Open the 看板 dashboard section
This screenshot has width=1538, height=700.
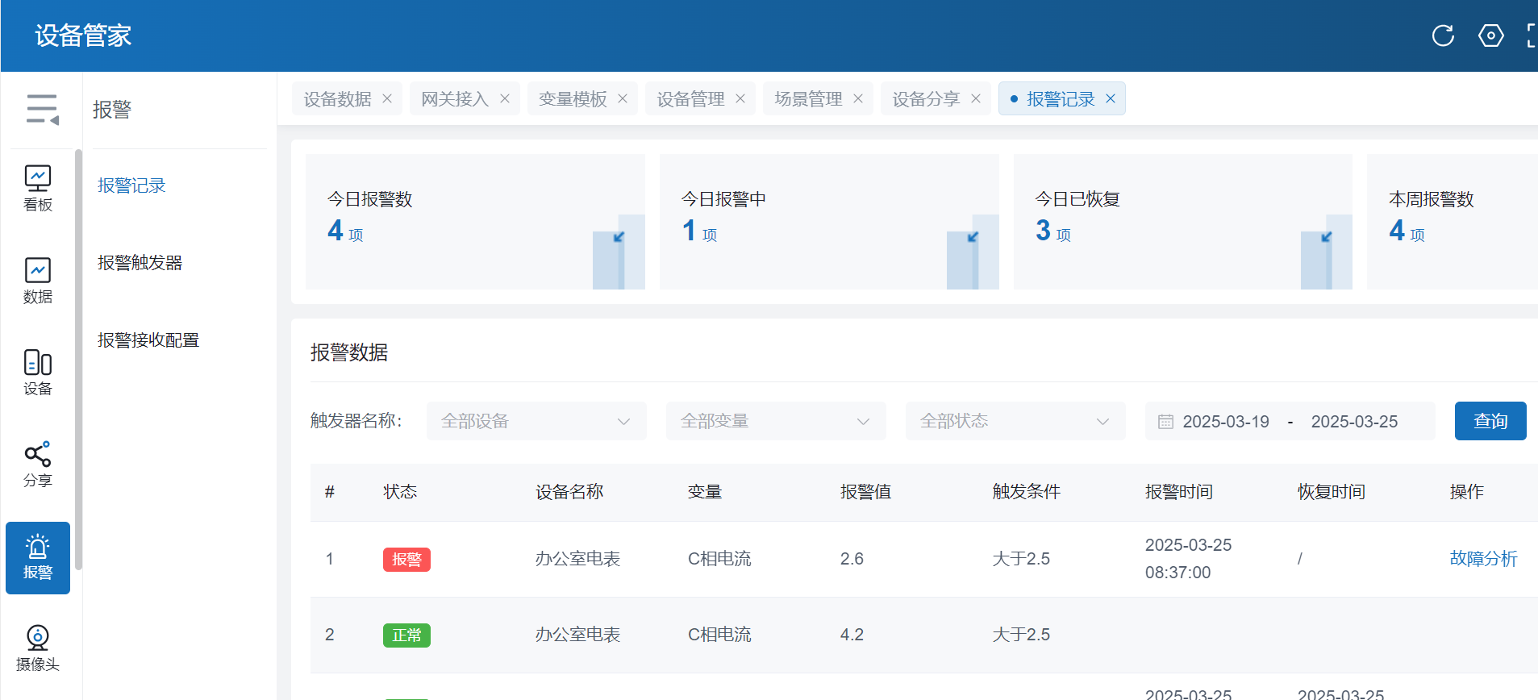(38, 188)
